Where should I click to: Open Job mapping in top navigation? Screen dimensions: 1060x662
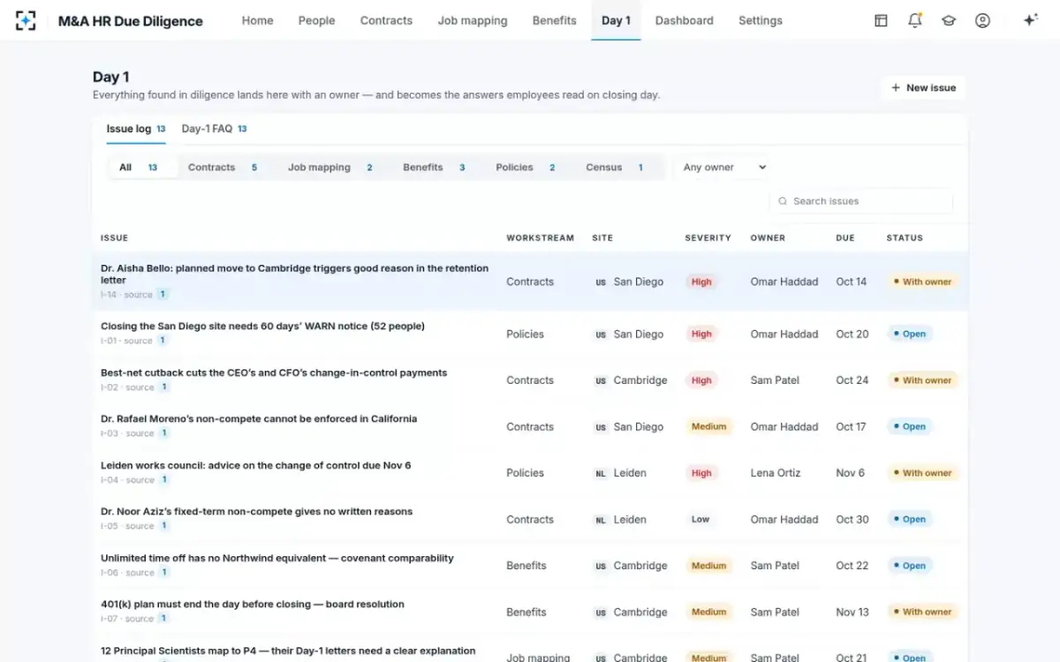[473, 20]
